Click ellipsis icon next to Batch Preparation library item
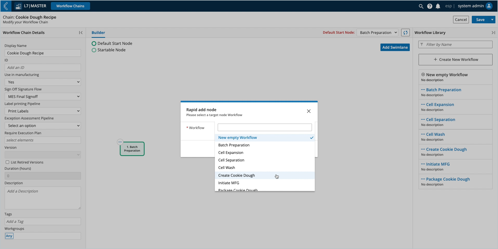The image size is (498, 249). click(423, 90)
